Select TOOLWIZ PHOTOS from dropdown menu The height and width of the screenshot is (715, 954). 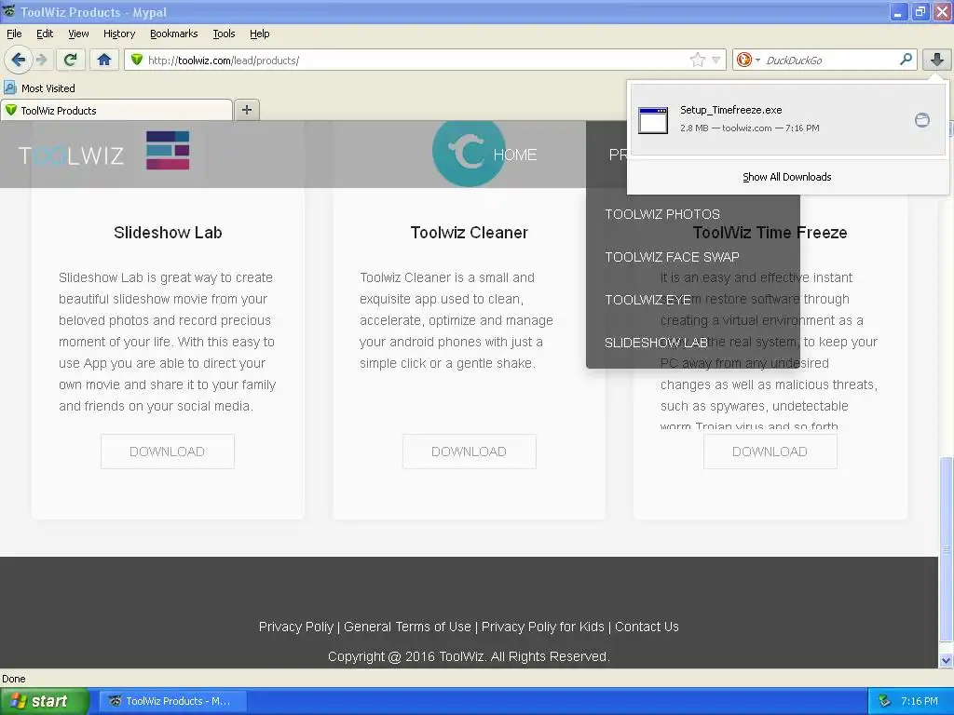coord(662,214)
